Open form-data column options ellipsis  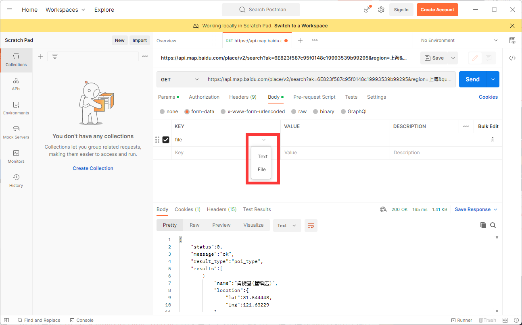pyautogui.click(x=466, y=126)
